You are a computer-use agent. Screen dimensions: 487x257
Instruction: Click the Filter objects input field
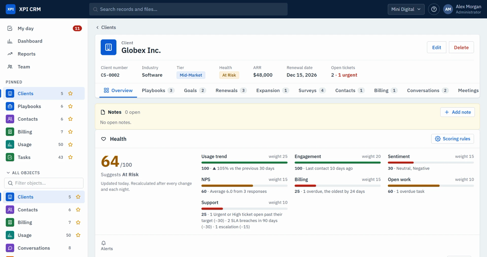(44, 183)
